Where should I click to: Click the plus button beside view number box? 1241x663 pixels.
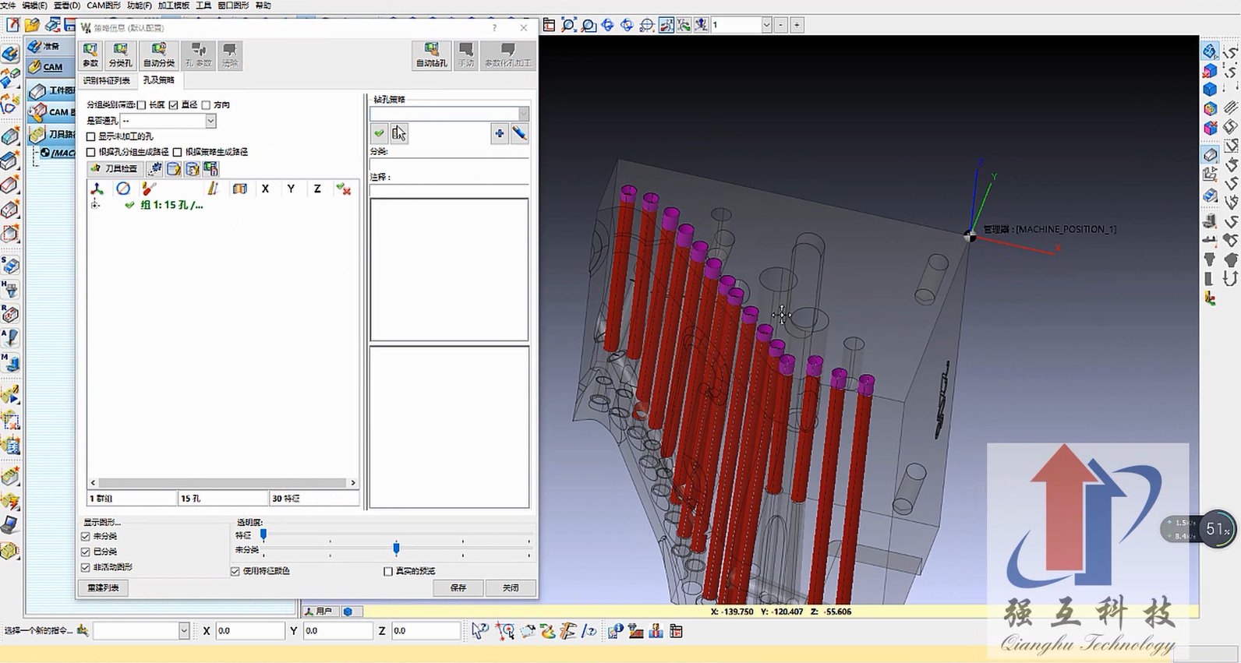797,25
